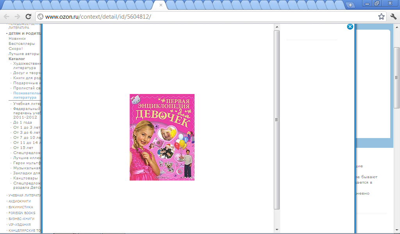Close the image popup with the blue X

(350, 27)
